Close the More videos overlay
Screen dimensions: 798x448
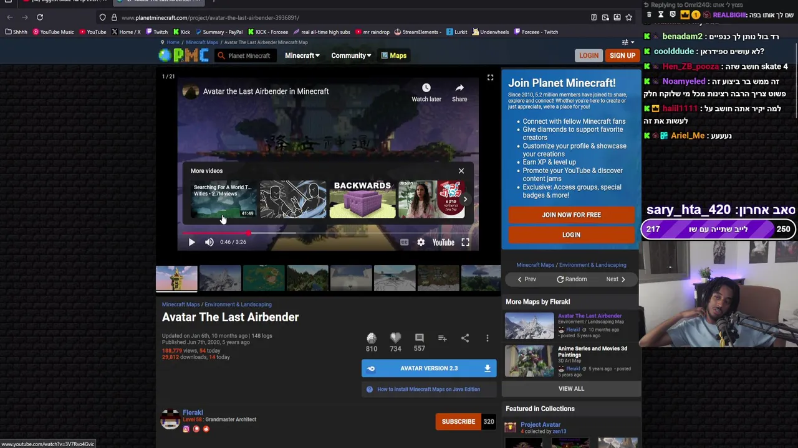(x=461, y=171)
